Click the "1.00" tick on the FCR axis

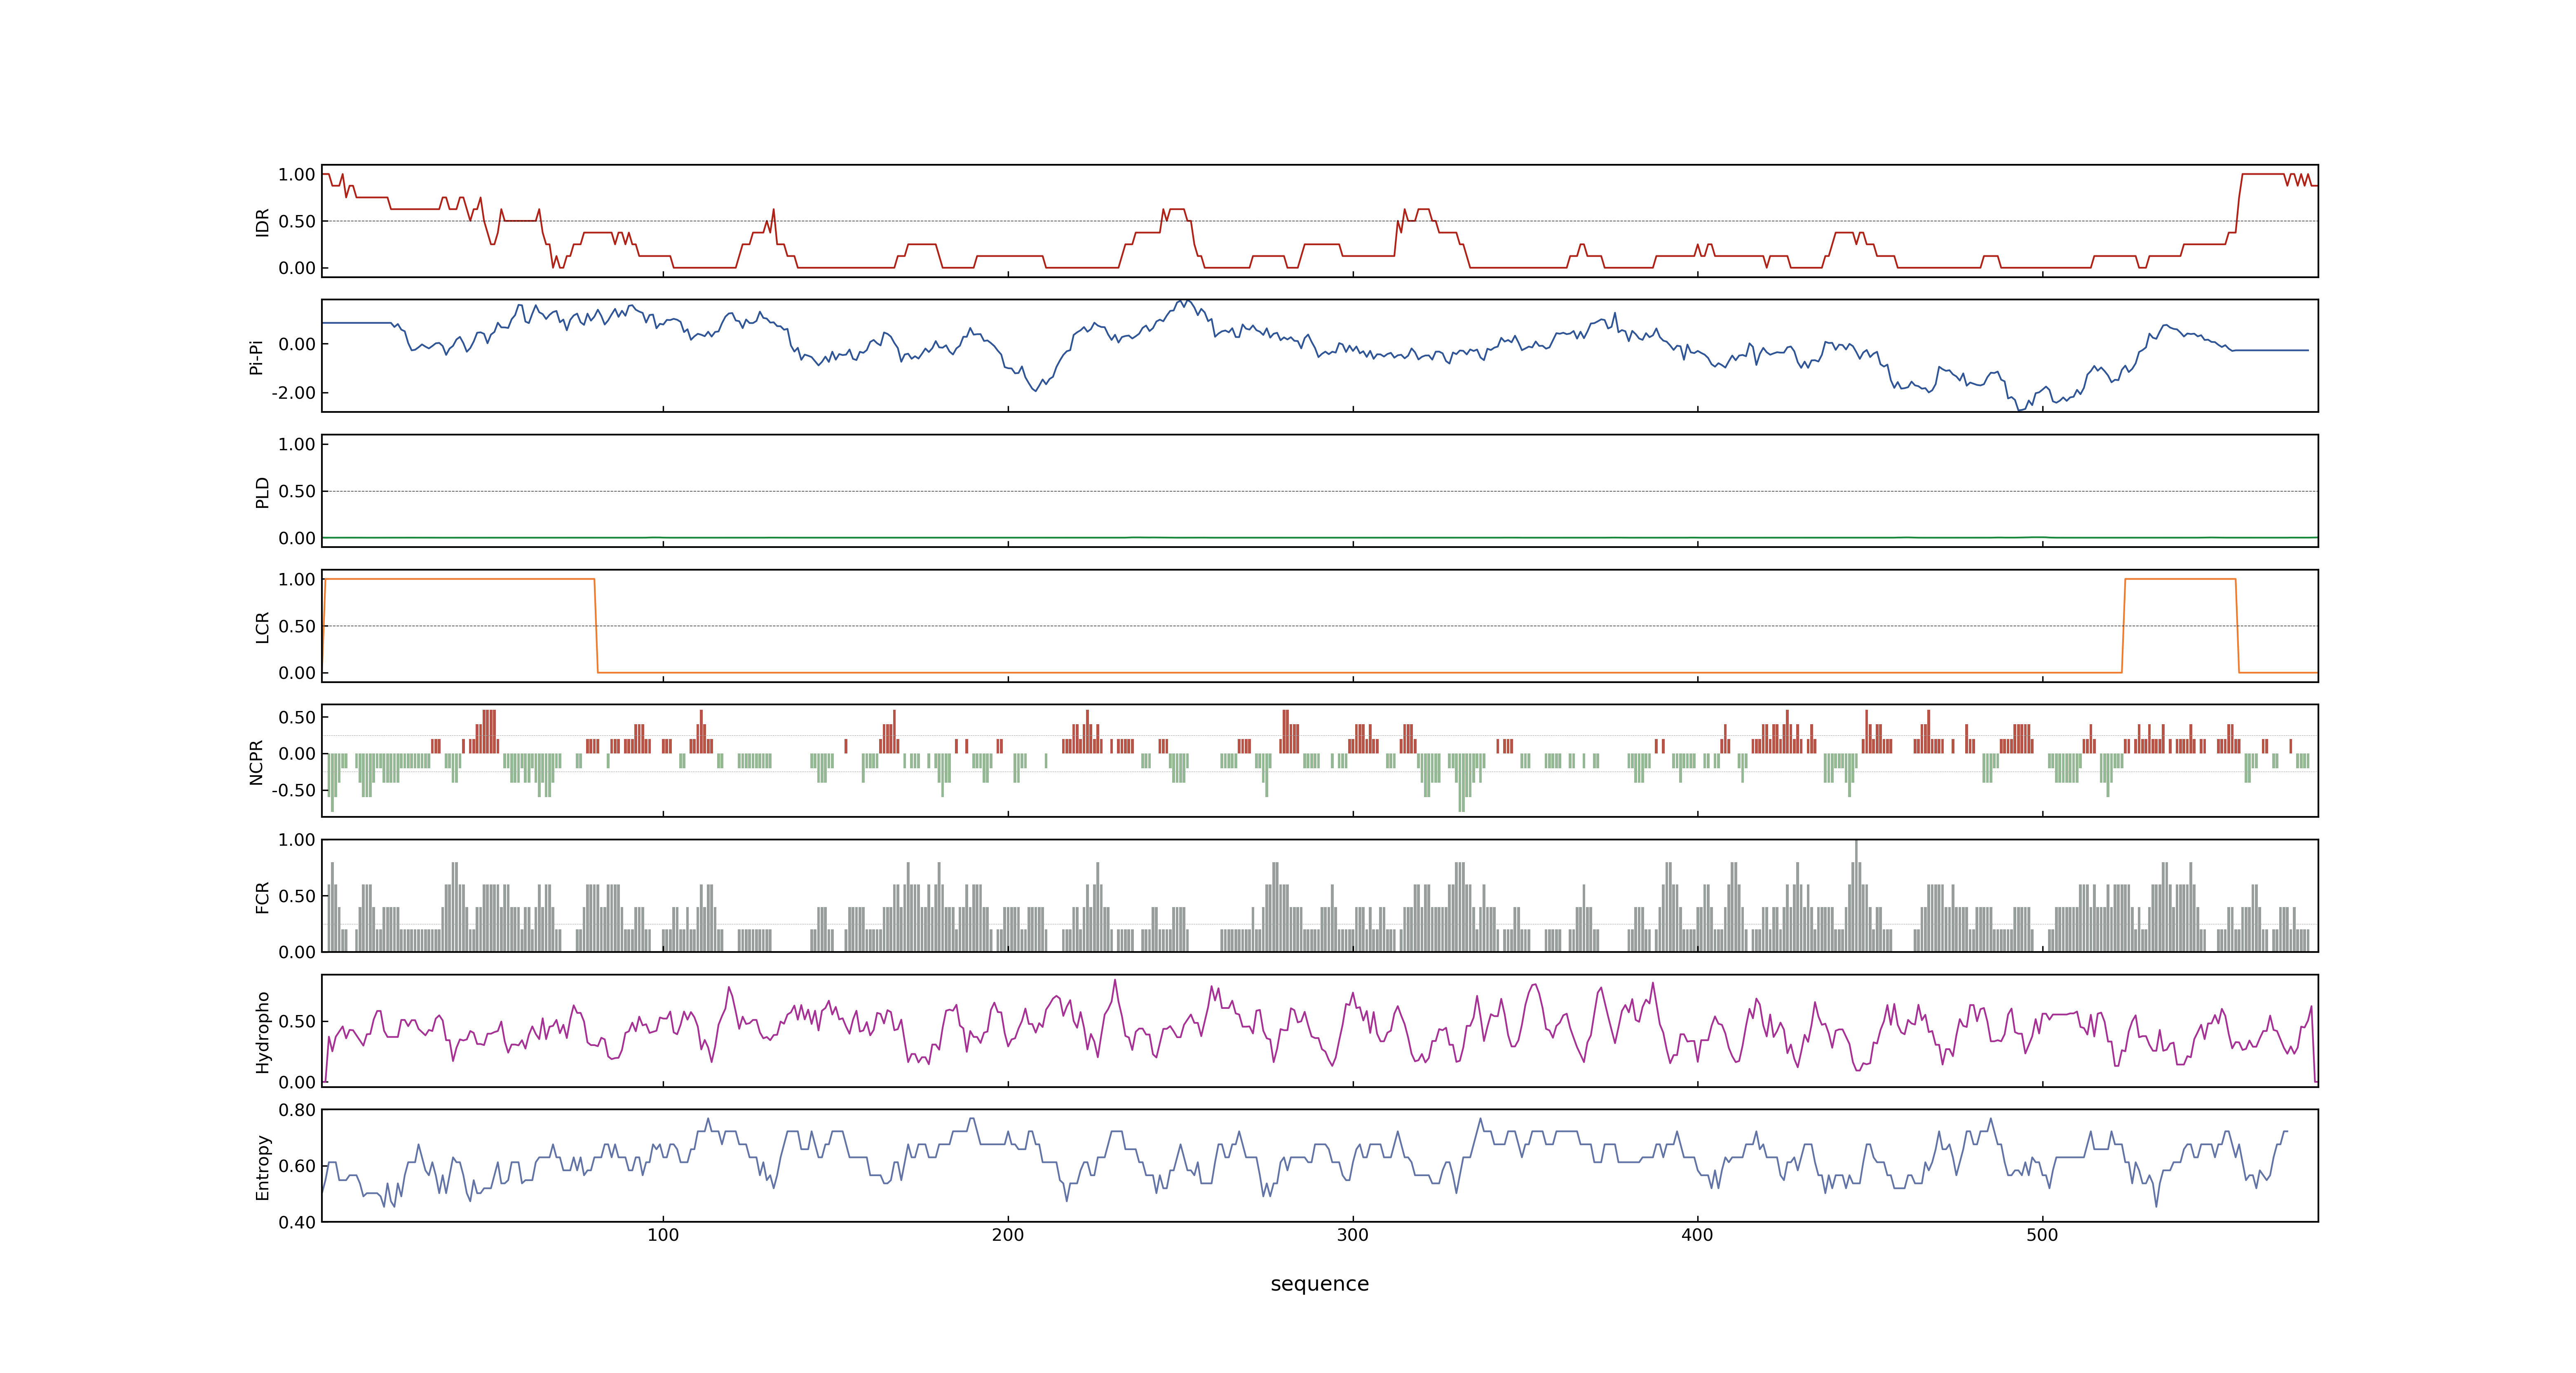point(297,840)
